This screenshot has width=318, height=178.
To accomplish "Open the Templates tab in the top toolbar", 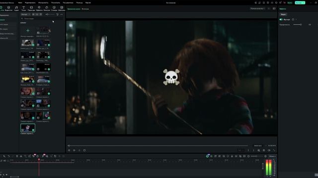I will [x=62, y=8].
